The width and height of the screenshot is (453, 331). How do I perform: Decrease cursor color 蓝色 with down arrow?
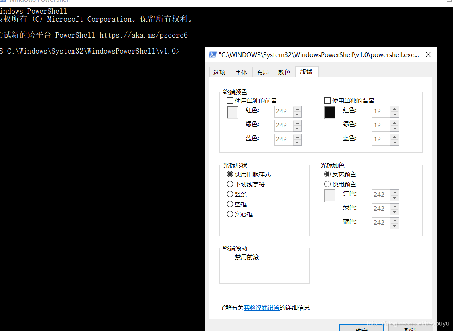pos(395,226)
